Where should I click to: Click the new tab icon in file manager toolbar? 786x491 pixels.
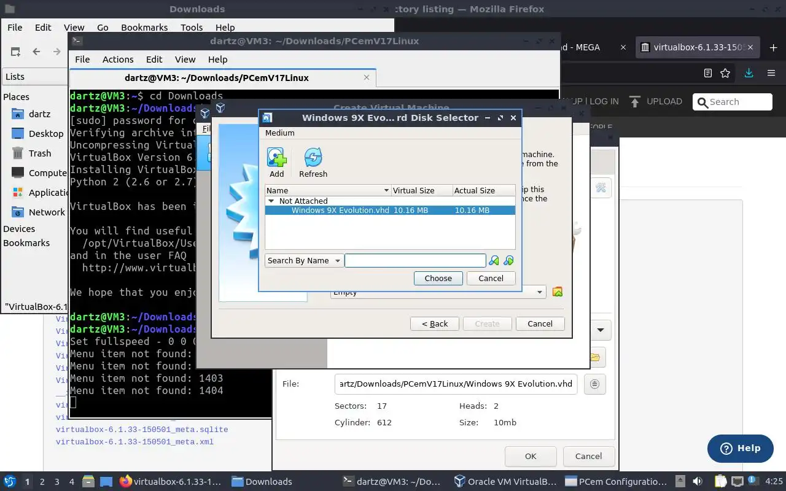coord(15,52)
